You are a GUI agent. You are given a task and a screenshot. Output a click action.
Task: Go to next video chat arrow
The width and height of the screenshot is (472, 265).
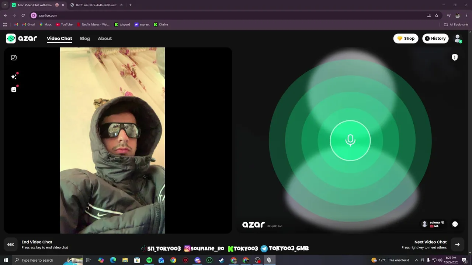coord(457,244)
